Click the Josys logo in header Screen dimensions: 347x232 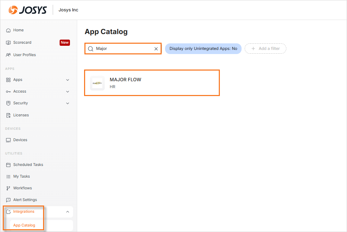point(28,10)
